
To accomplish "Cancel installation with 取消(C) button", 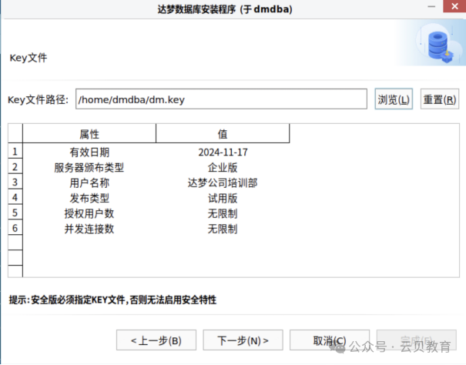I will coord(330,340).
